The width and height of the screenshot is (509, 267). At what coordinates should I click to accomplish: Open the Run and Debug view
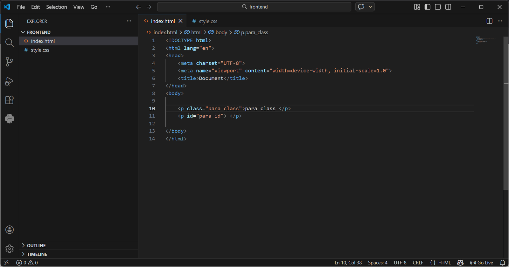coord(10,81)
